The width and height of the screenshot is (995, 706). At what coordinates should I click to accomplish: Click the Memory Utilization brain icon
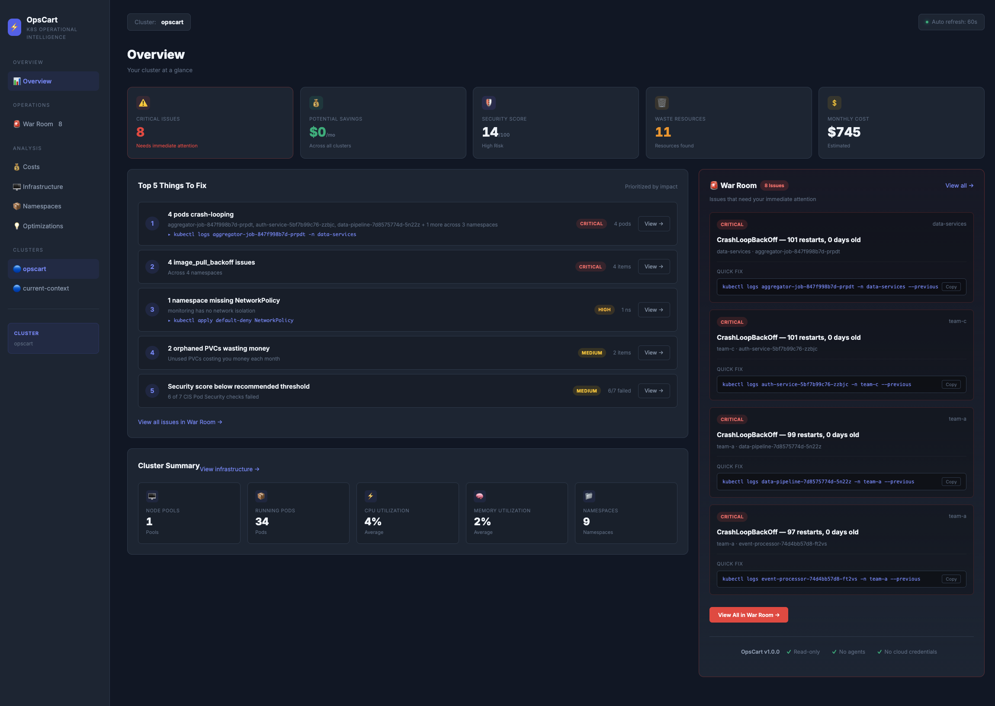pos(480,496)
